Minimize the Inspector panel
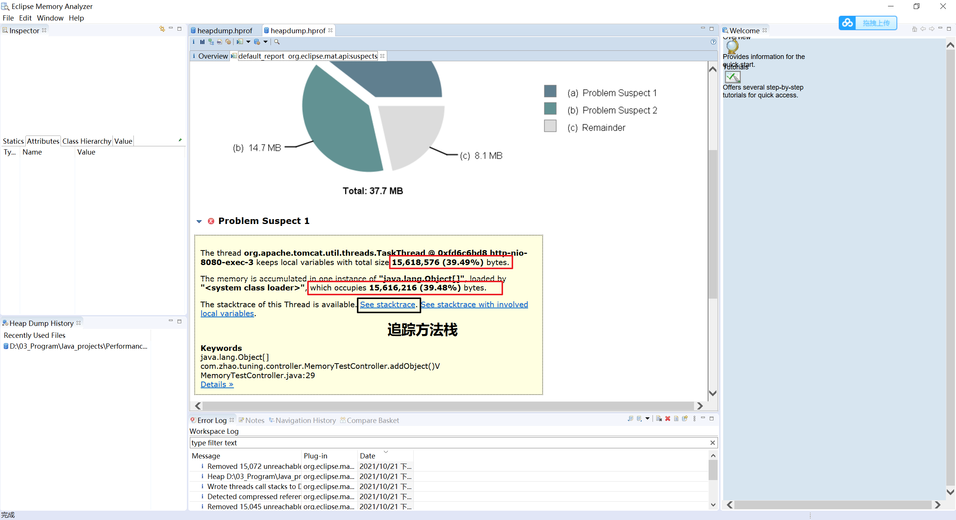Image resolution: width=956 pixels, height=520 pixels. pos(171,28)
